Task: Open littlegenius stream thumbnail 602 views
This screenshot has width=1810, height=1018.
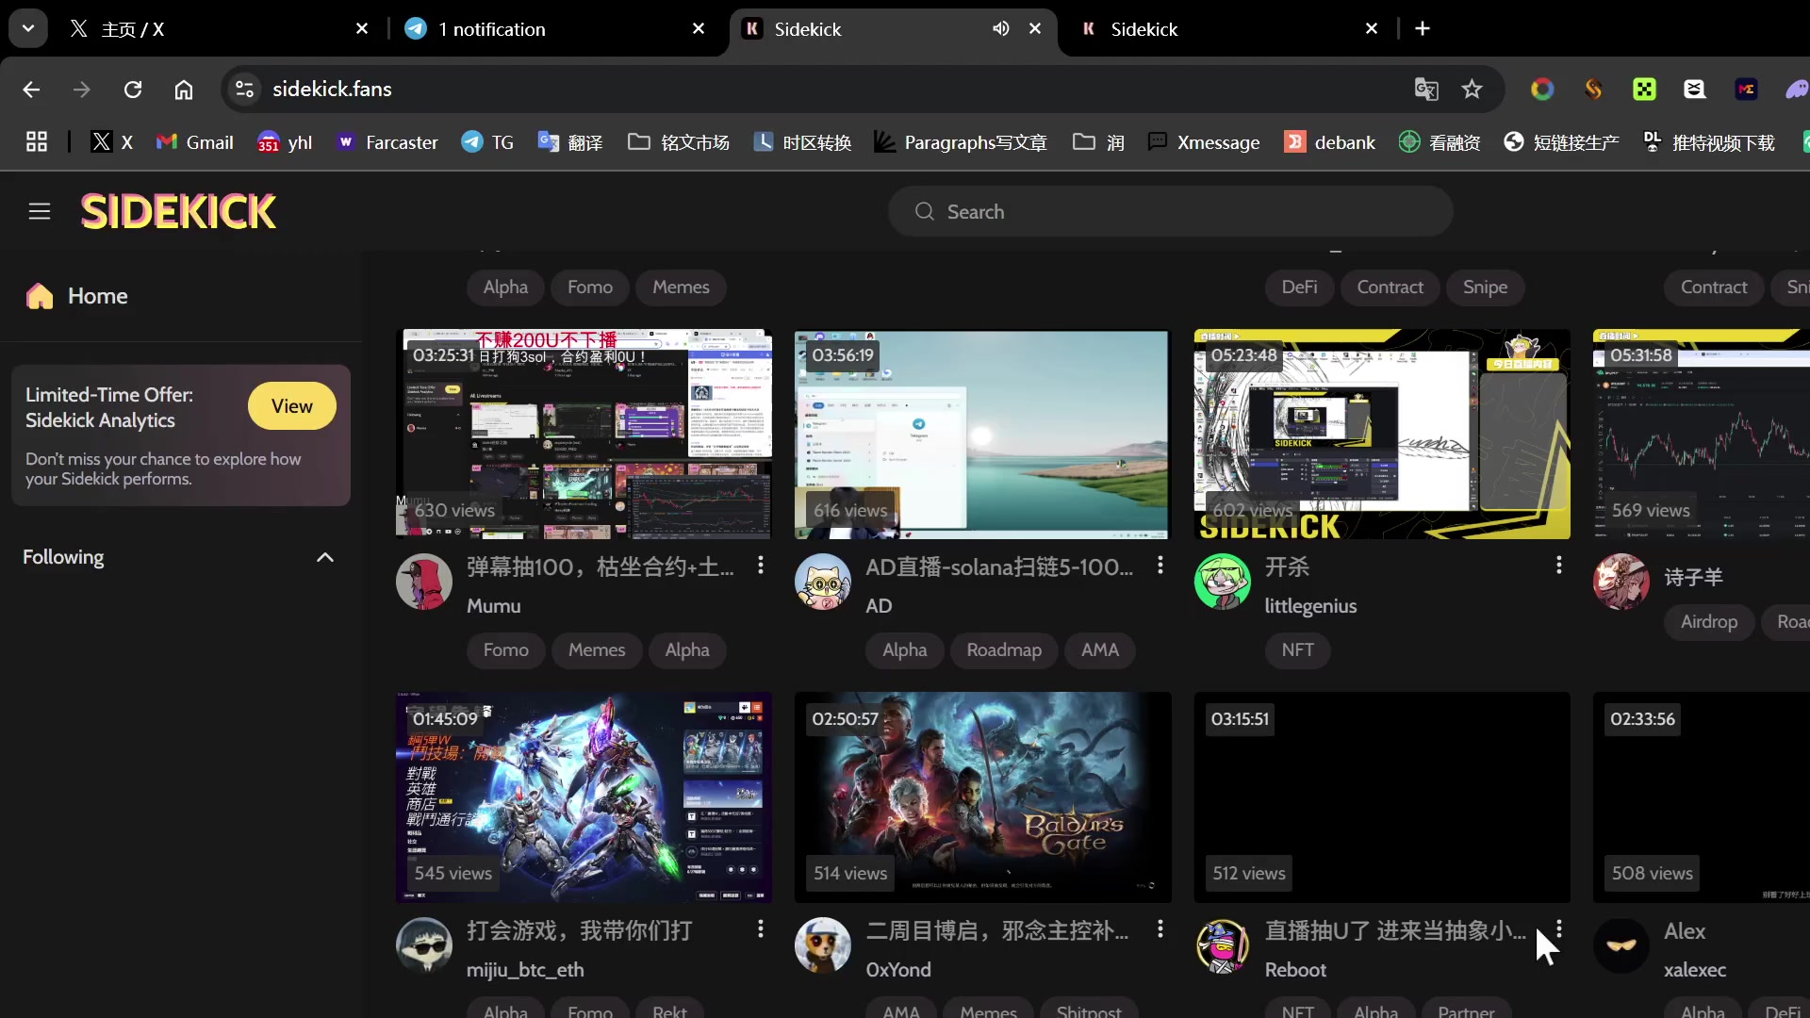Action: click(x=1382, y=434)
